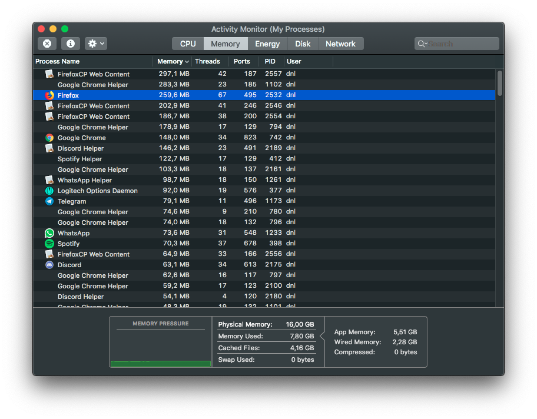
Task: Click the Discord process icon
Action: [x=49, y=265]
